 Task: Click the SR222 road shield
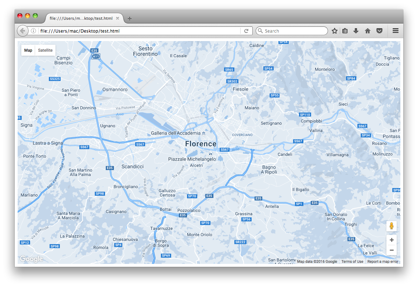pos(240,242)
